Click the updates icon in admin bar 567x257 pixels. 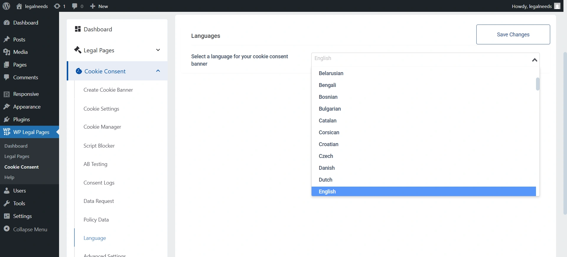(57, 6)
